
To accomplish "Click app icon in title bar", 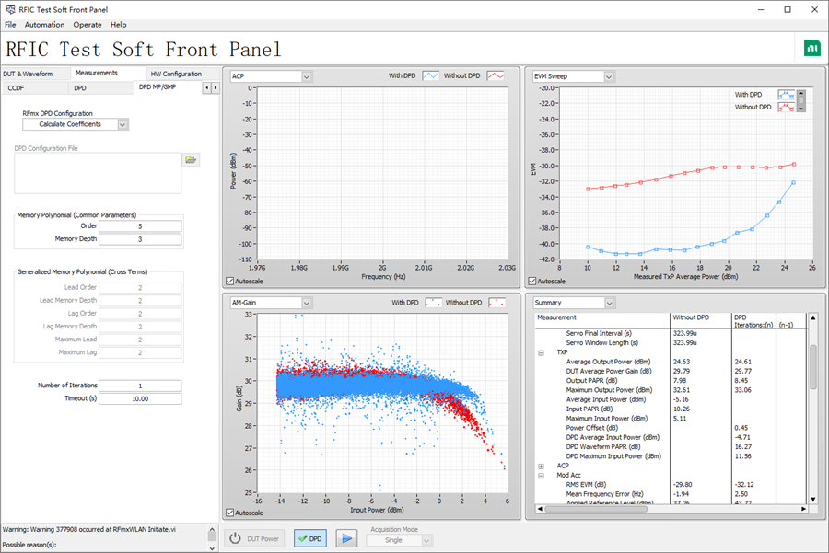I will [x=10, y=9].
